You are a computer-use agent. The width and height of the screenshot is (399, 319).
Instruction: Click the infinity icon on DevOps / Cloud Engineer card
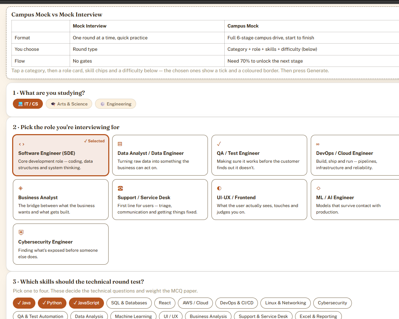click(x=318, y=144)
